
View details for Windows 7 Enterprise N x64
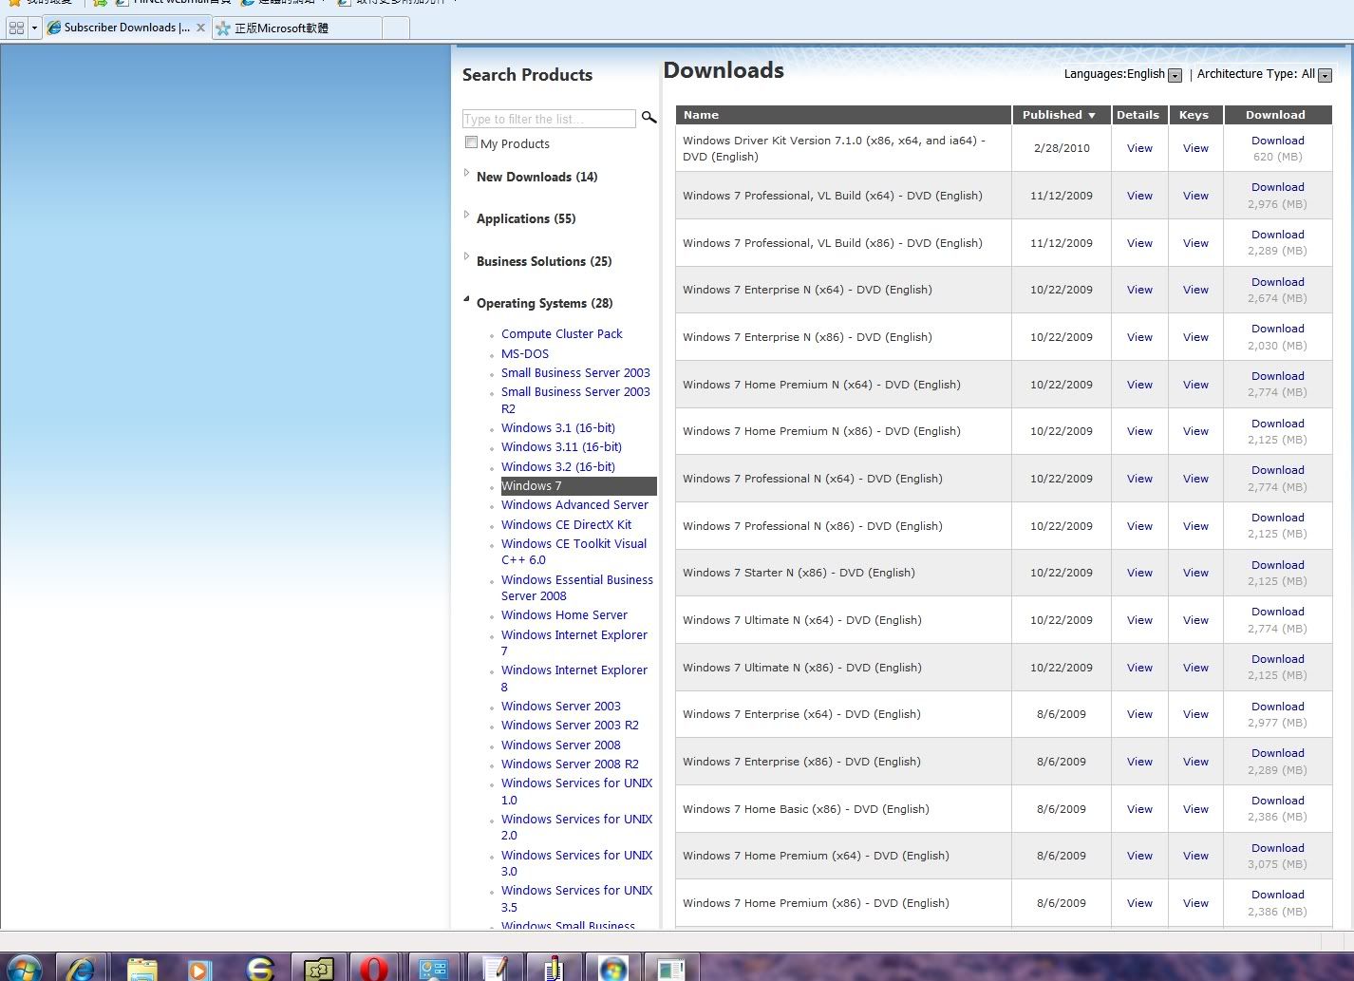coord(1139,290)
